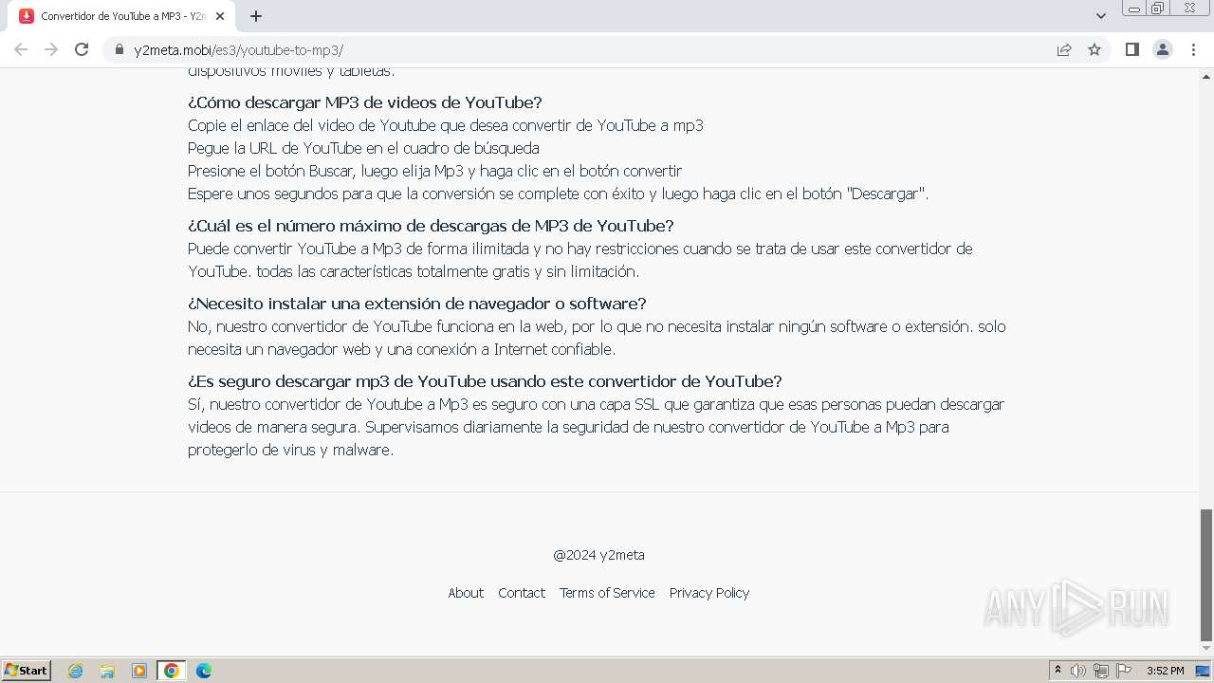Click heading ¿Cómo descargar MP3 de videos de YouTube?
The height and width of the screenshot is (683, 1214).
click(365, 102)
